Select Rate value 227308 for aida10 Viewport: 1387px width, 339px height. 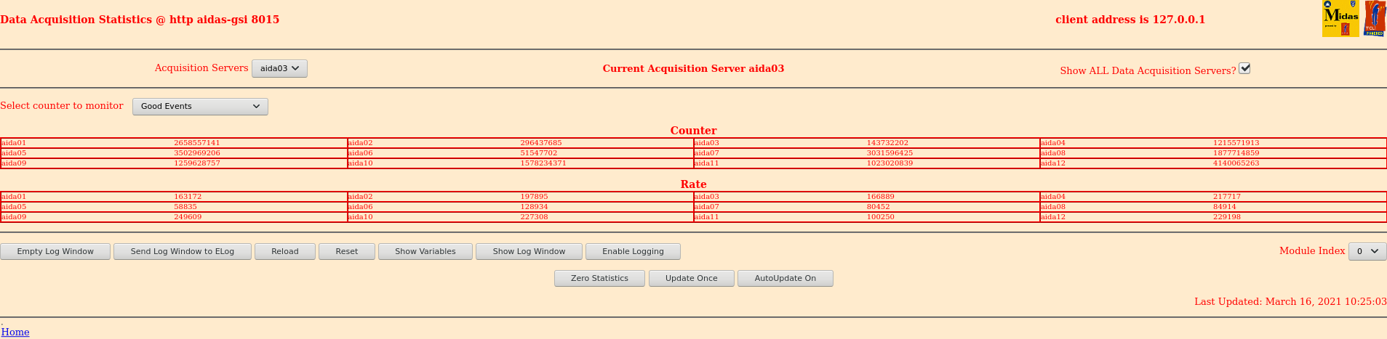535,217
